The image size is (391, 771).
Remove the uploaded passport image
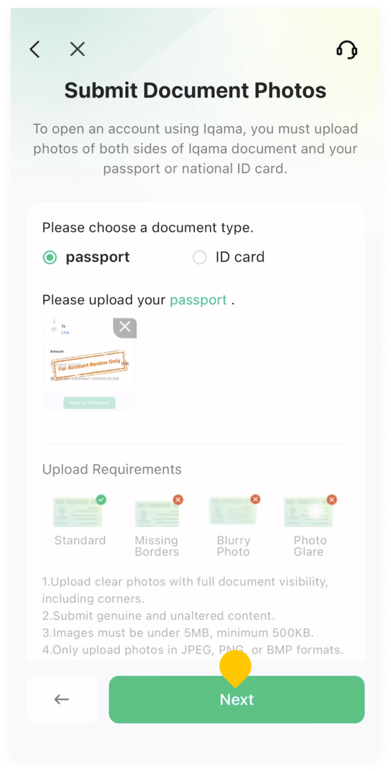click(x=125, y=327)
